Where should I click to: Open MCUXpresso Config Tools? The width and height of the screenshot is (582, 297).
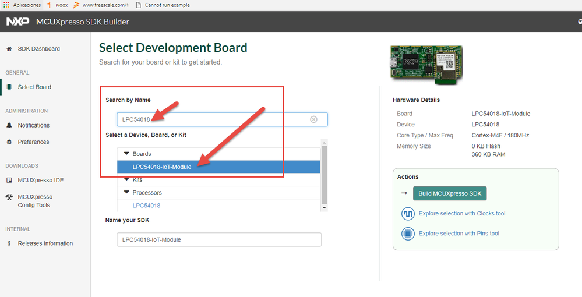click(x=35, y=201)
